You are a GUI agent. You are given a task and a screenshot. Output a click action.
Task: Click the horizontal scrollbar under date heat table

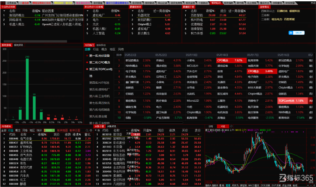(x=149, y=122)
